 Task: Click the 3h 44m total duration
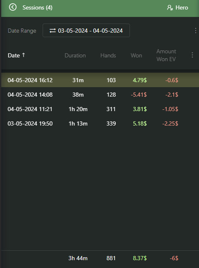[x=78, y=258]
